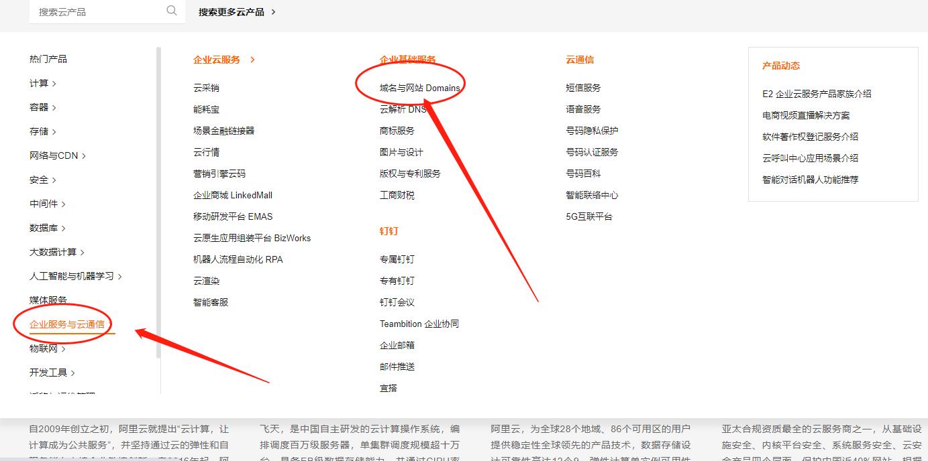Click the search magnifier icon
Image resolution: width=928 pixels, height=461 pixels.
pyautogui.click(x=171, y=11)
